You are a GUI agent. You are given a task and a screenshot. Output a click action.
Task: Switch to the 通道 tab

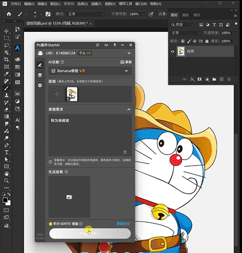[185, 15]
